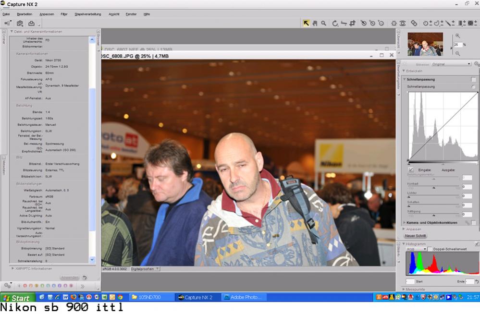
Task: Select the black control point tool
Action: pyautogui.click(x=363, y=23)
